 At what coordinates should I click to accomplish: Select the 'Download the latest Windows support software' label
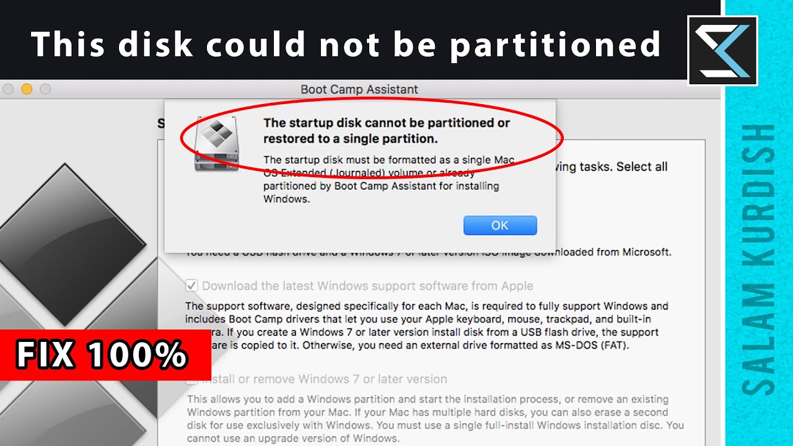[x=367, y=286]
